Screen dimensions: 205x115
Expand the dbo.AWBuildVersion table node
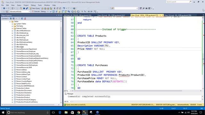[x=12, y=31]
